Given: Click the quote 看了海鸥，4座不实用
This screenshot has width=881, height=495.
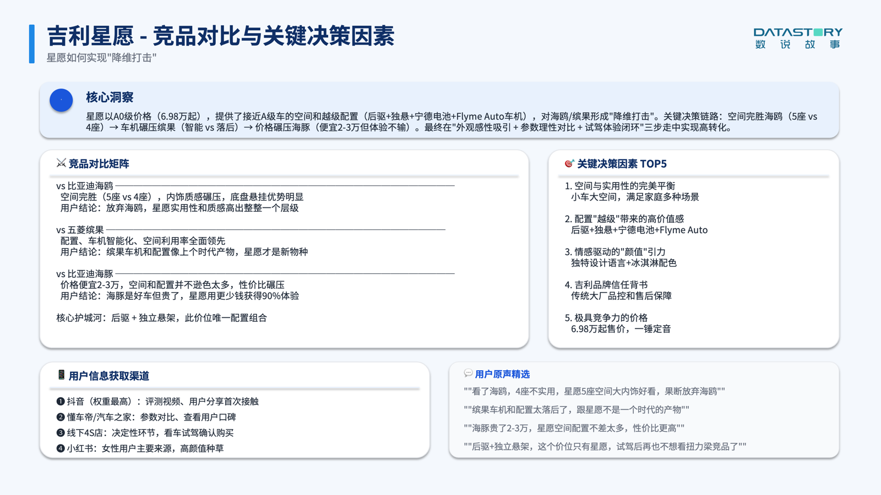Looking at the screenshot, I should [x=595, y=391].
